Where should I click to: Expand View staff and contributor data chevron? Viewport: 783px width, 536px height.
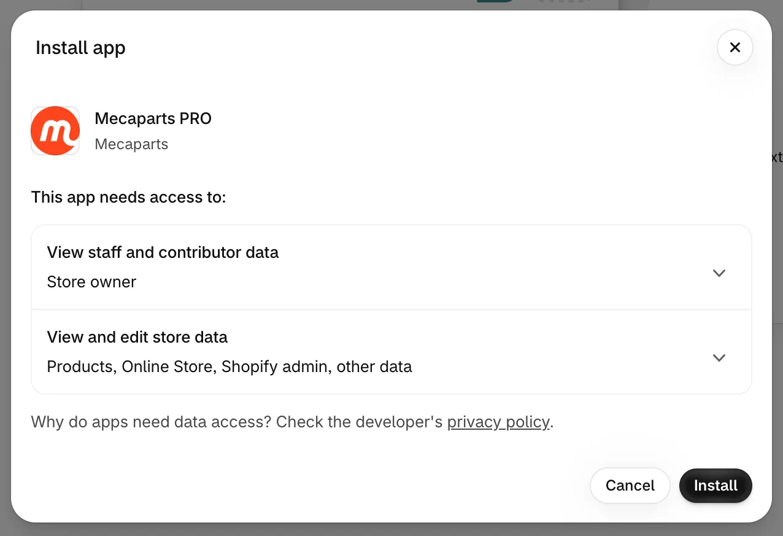pyautogui.click(x=719, y=273)
